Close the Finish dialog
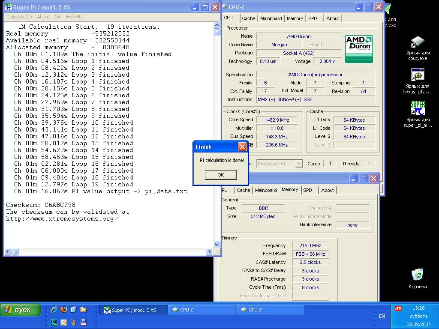Screen dimensions: 439x329 242,147
